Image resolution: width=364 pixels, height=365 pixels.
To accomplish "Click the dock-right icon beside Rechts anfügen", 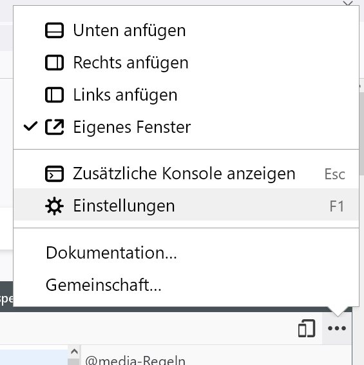I will 54,63.
